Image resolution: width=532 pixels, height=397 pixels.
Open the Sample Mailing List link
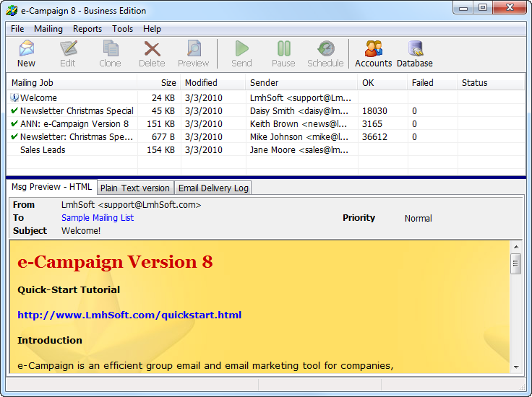pyautogui.click(x=98, y=218)
